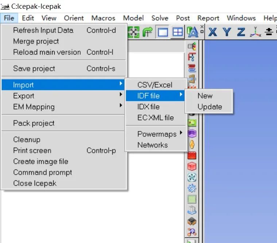Click the small square dock toolbar button

click(202, 32)
